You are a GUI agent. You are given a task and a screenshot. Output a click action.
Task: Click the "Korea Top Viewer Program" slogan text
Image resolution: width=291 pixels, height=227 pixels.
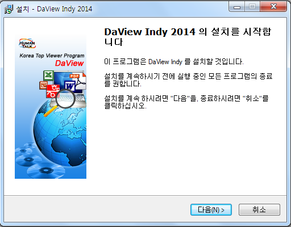52,56
